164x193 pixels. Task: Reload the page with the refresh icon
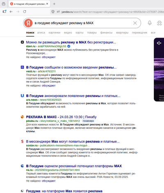pos(25,11)
